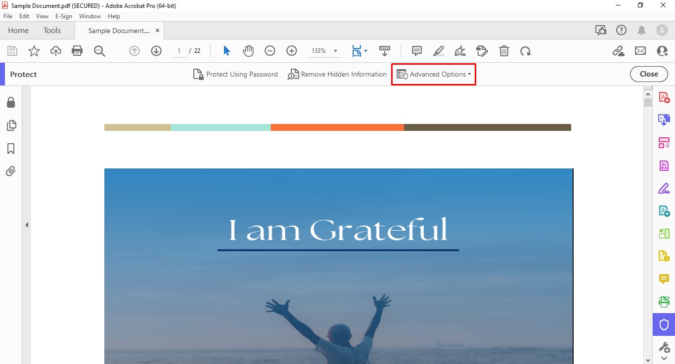Open Organize Pages tool in right pane
This screenshot has height=364, width=675.
[664, 143]
